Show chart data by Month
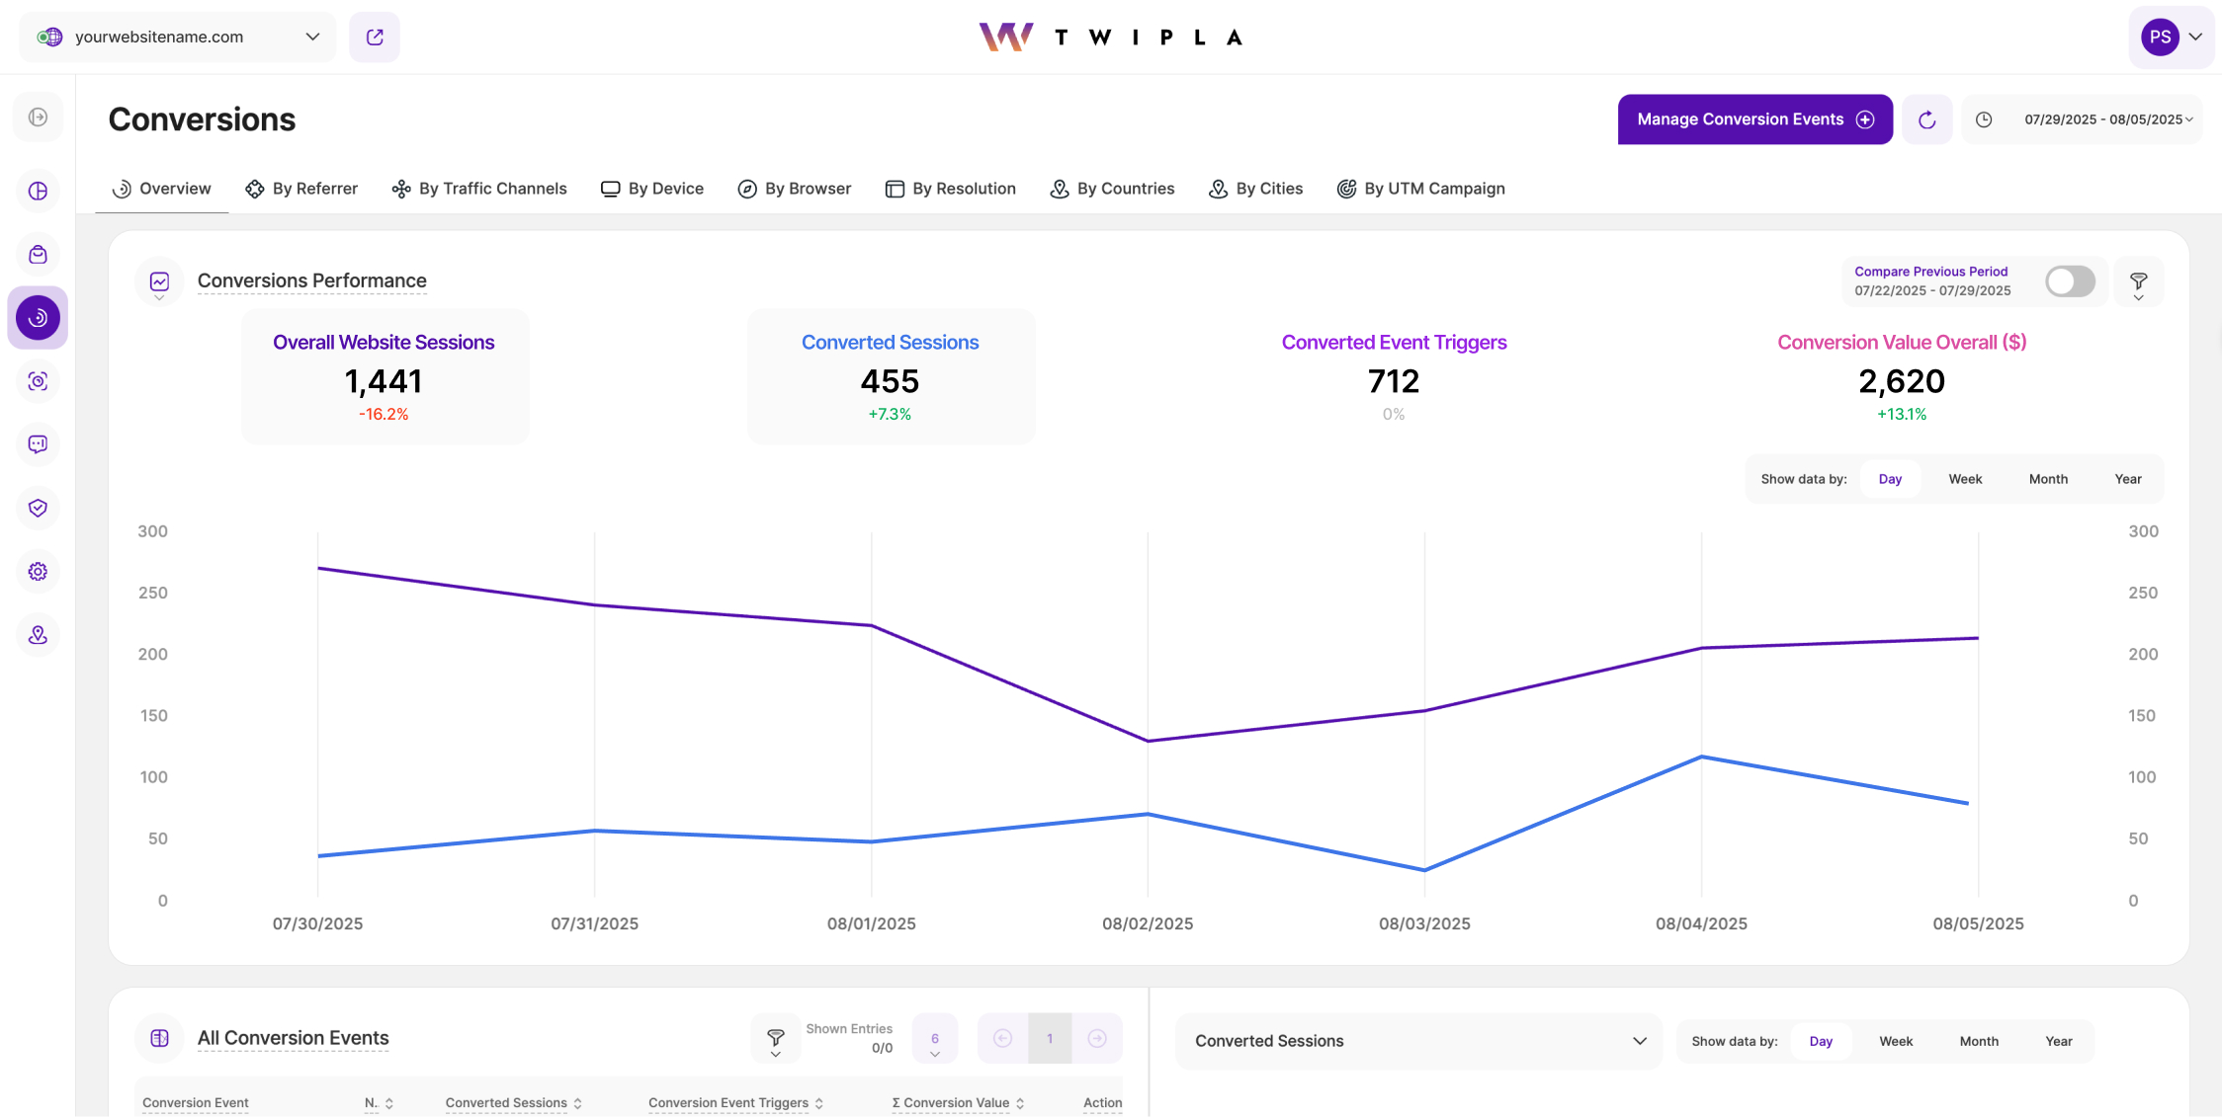Image resolution: width=2222 pixels, height=1117 pixels. (x=2048, y=479)
